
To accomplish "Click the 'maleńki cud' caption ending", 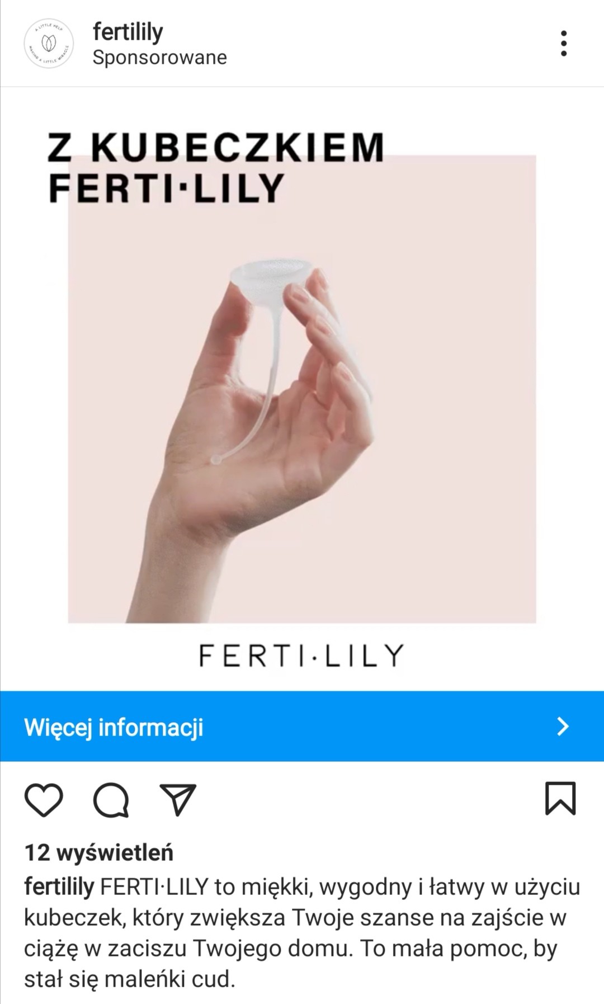I will (169, 979).
